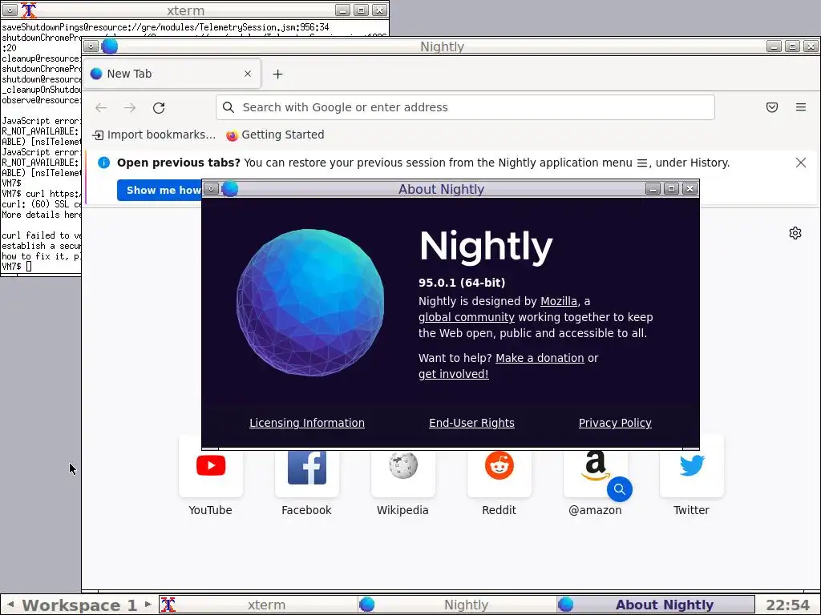Open Import bookmarks from bookmarks toolbar
The width and height of the screenshot is (821, 615).
pyautogui.click(x=154, y=135)
